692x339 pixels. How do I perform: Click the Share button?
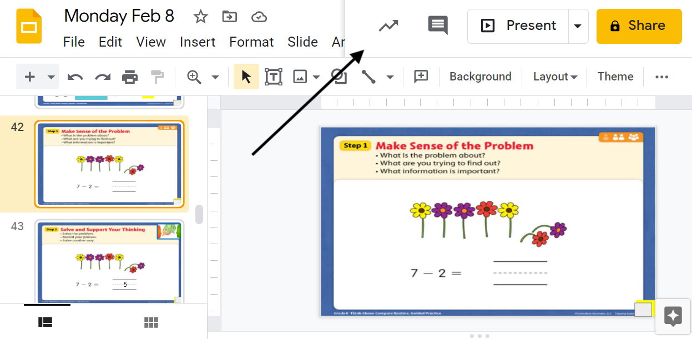639,26
